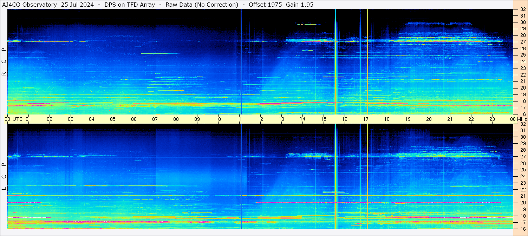Select the '17' MHz label on LCP frequency scale

point(522,222)
